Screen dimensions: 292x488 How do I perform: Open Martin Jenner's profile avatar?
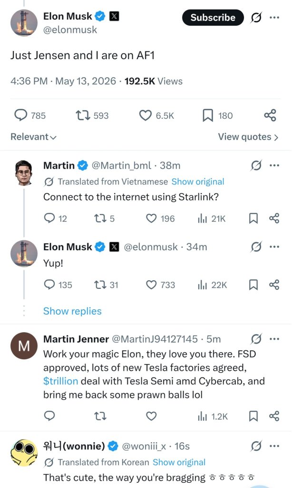[24, 346]
